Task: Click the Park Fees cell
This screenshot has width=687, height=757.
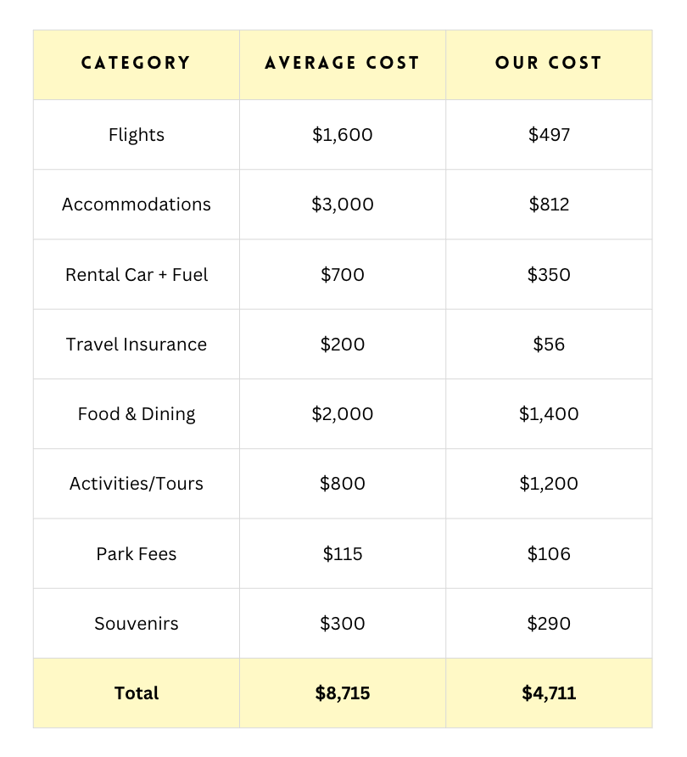Action: click(136, 554)
